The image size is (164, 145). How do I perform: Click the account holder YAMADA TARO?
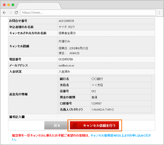tap(102, 109)
